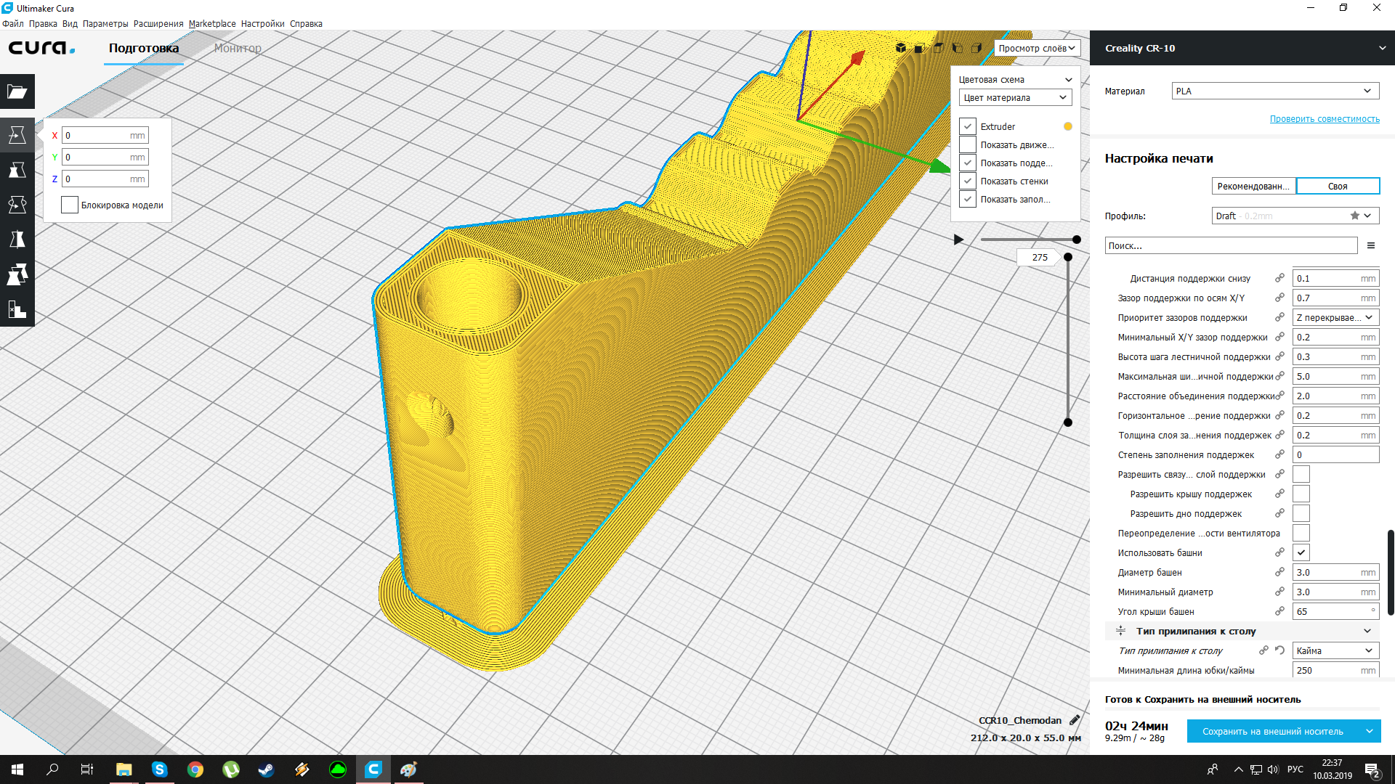The image size is (1395, 784).
Task: Open the PLA material dropdown
Action: pos(1274,91)
